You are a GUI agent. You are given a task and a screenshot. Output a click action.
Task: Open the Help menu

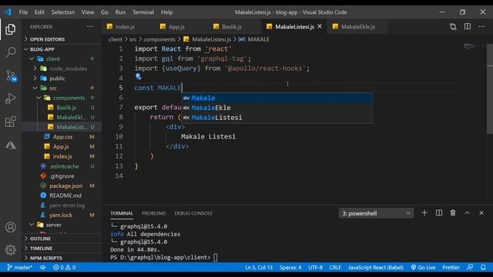167,12
